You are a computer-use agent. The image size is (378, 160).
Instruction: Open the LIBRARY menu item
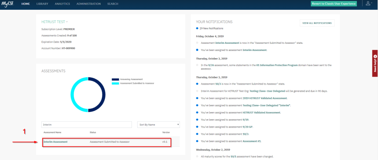42,4
